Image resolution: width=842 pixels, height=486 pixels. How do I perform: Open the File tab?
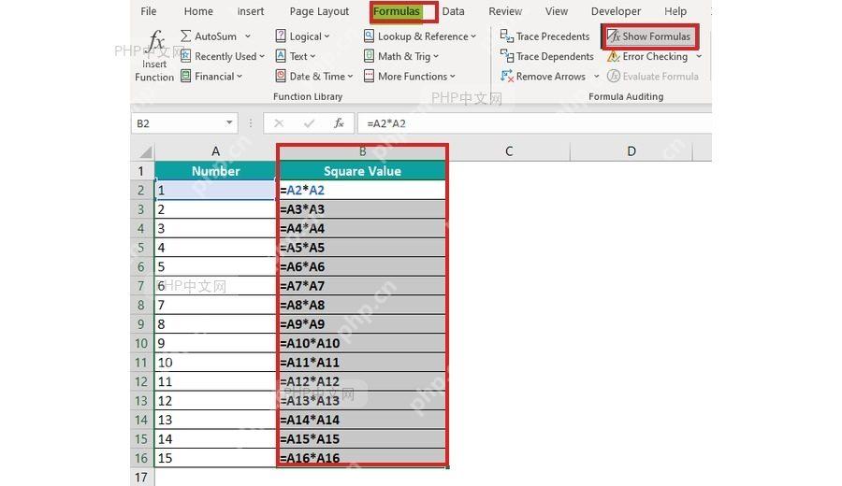click(148, 10)
